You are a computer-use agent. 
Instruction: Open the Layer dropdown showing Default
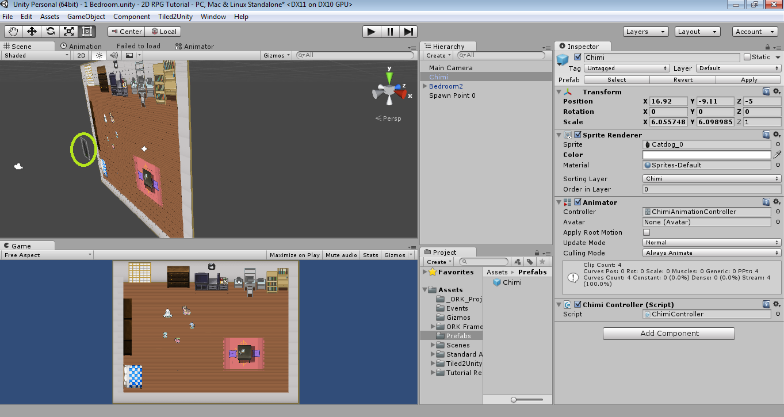point(739,68)
